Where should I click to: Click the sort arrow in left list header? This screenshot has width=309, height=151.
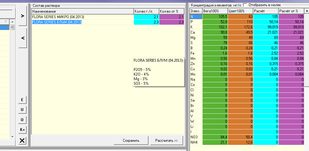[10, 21]
